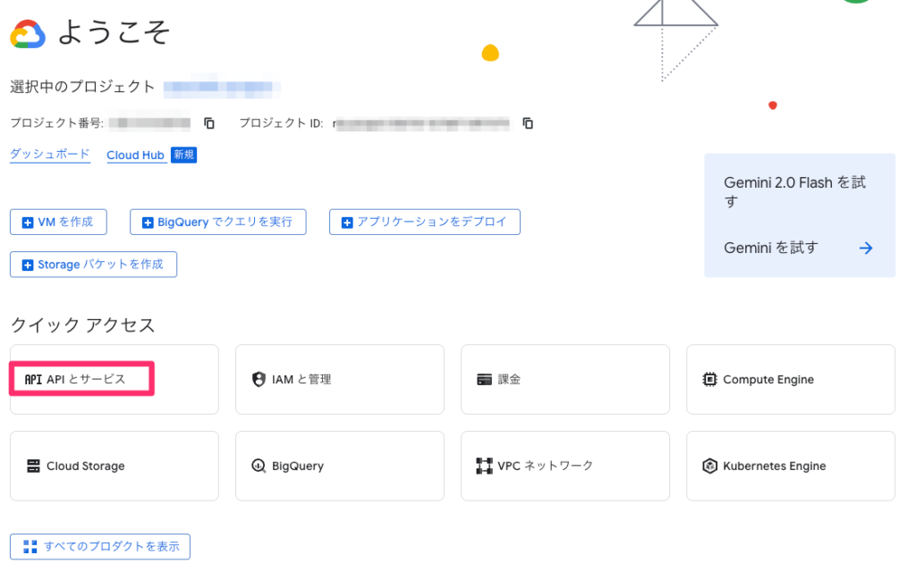The width and height of the screenshot is (916, 572).
Task: Click the Gemini を試す arrow
Action: (866, 248)
